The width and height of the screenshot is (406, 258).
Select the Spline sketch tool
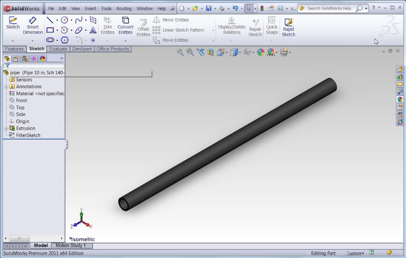point(79,20)
